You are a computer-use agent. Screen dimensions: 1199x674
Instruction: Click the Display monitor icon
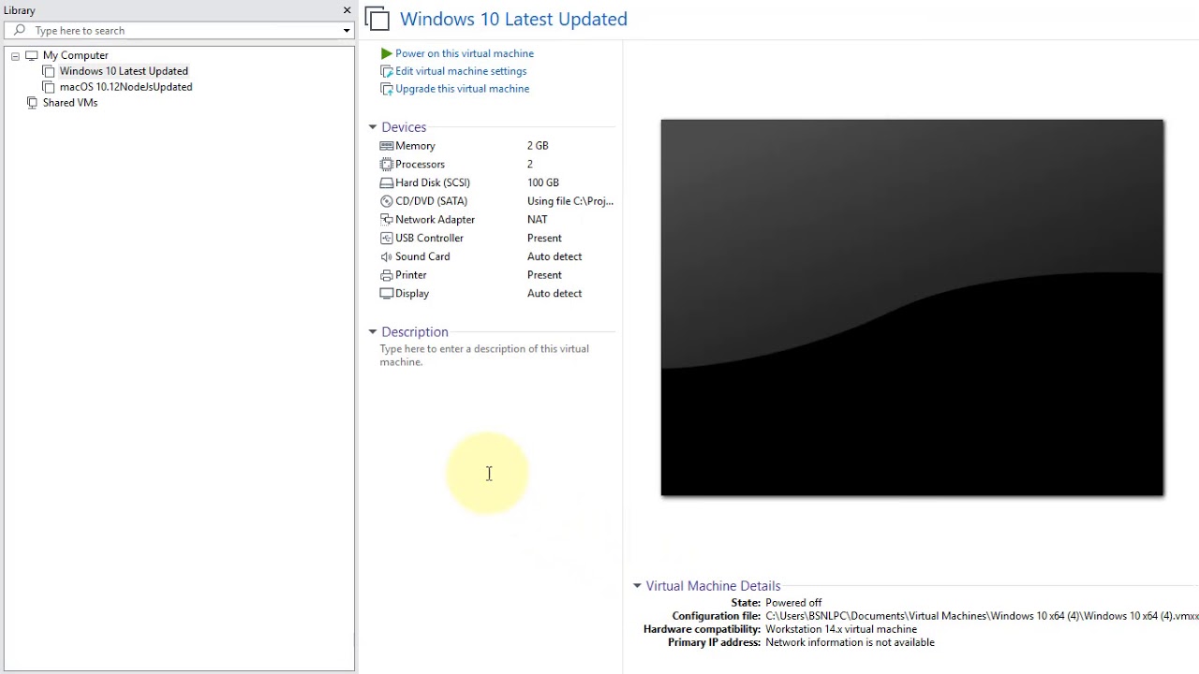386,293
